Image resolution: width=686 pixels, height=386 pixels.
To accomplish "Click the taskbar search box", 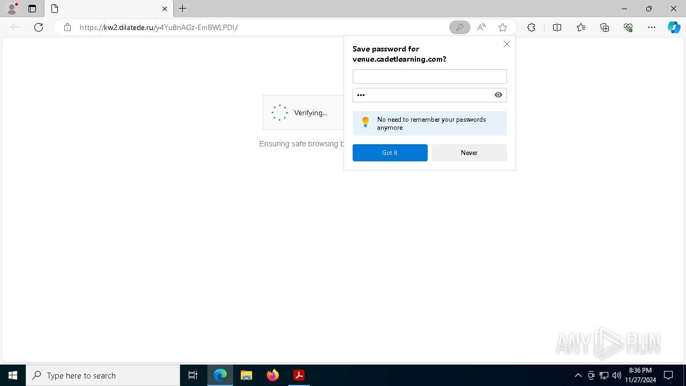I will click(103, 375).
